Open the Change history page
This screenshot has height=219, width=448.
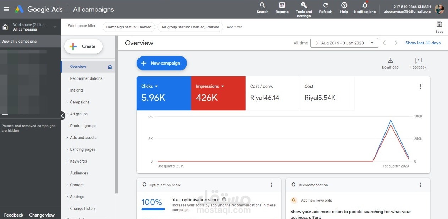tap(83, 209)
